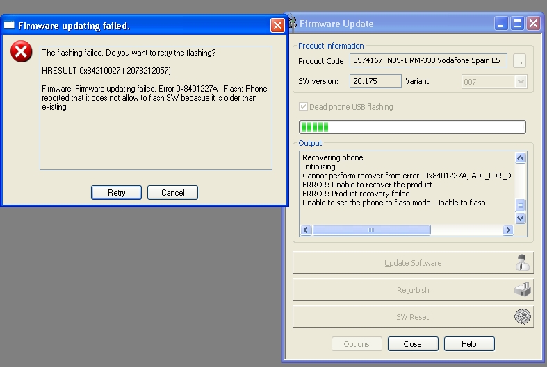Open Help in the Firmware Update window
The height and width of the screenshot is (367, 547).
click(469, 344)
